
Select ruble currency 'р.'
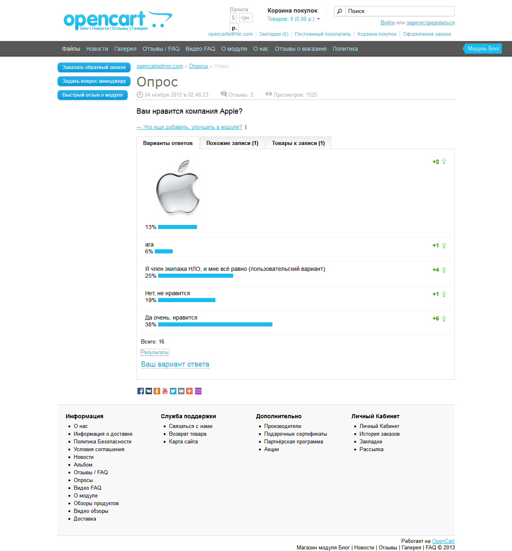[234, 28]
